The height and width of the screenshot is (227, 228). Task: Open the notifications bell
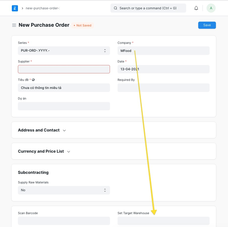pos(196,8)
